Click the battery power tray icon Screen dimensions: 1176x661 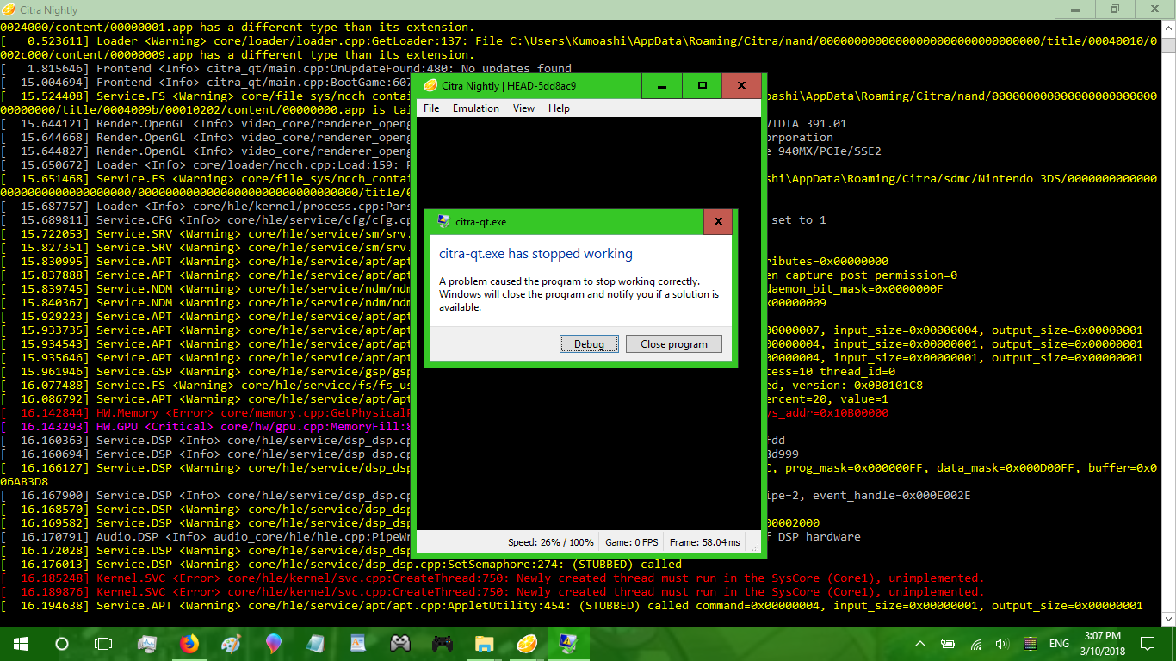tap(948, 644)
